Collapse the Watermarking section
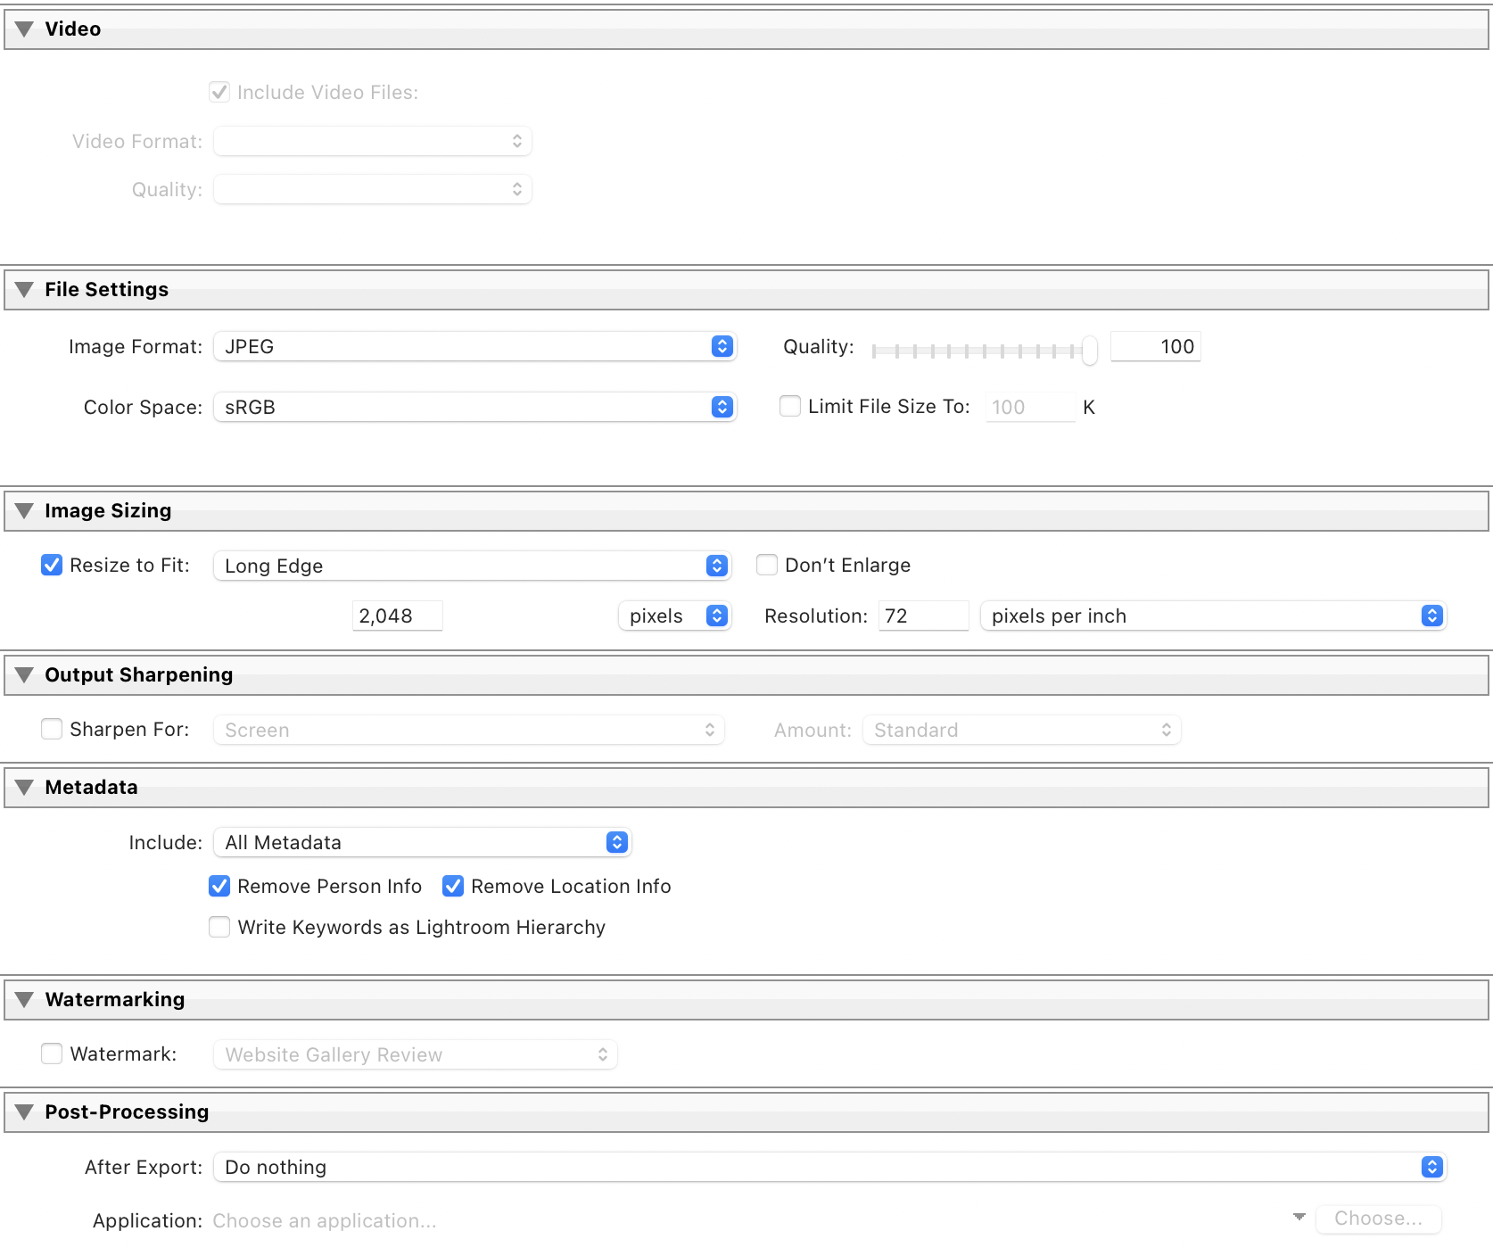Screen dimensions: 1493x1256 tap(25, 1000)
